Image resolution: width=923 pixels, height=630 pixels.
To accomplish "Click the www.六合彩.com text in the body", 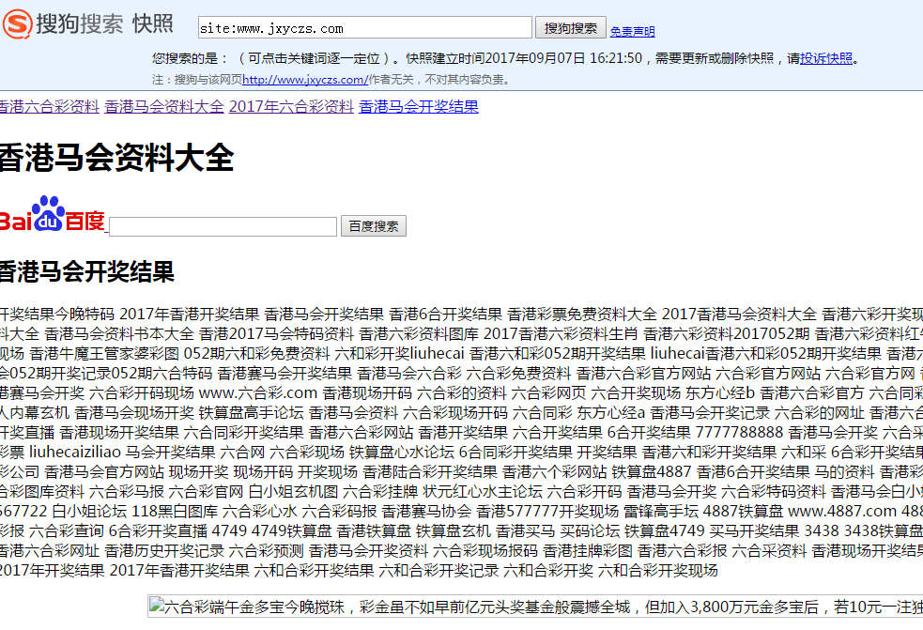I will coord(258,392).
